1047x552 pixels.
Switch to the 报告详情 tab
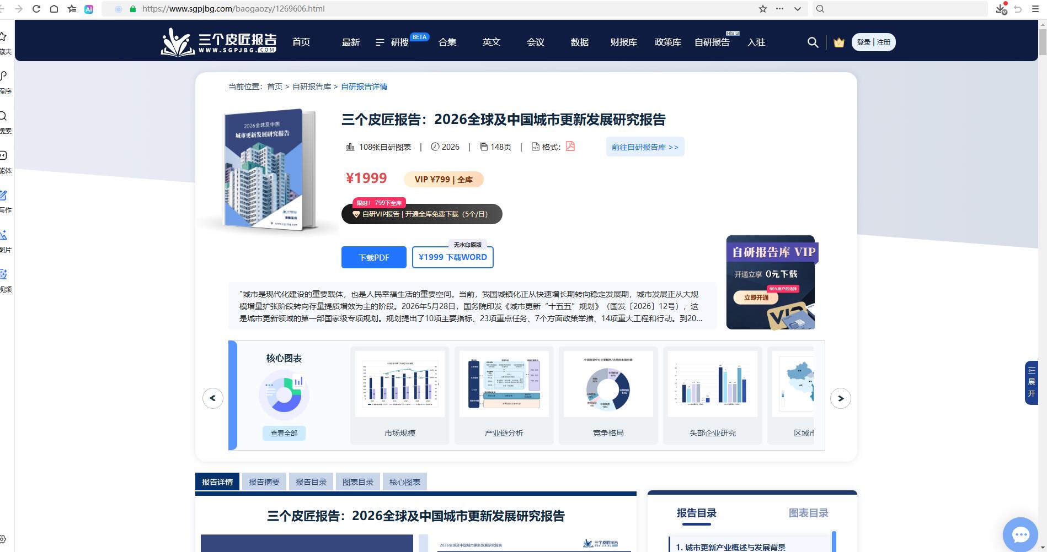point(217,482)
